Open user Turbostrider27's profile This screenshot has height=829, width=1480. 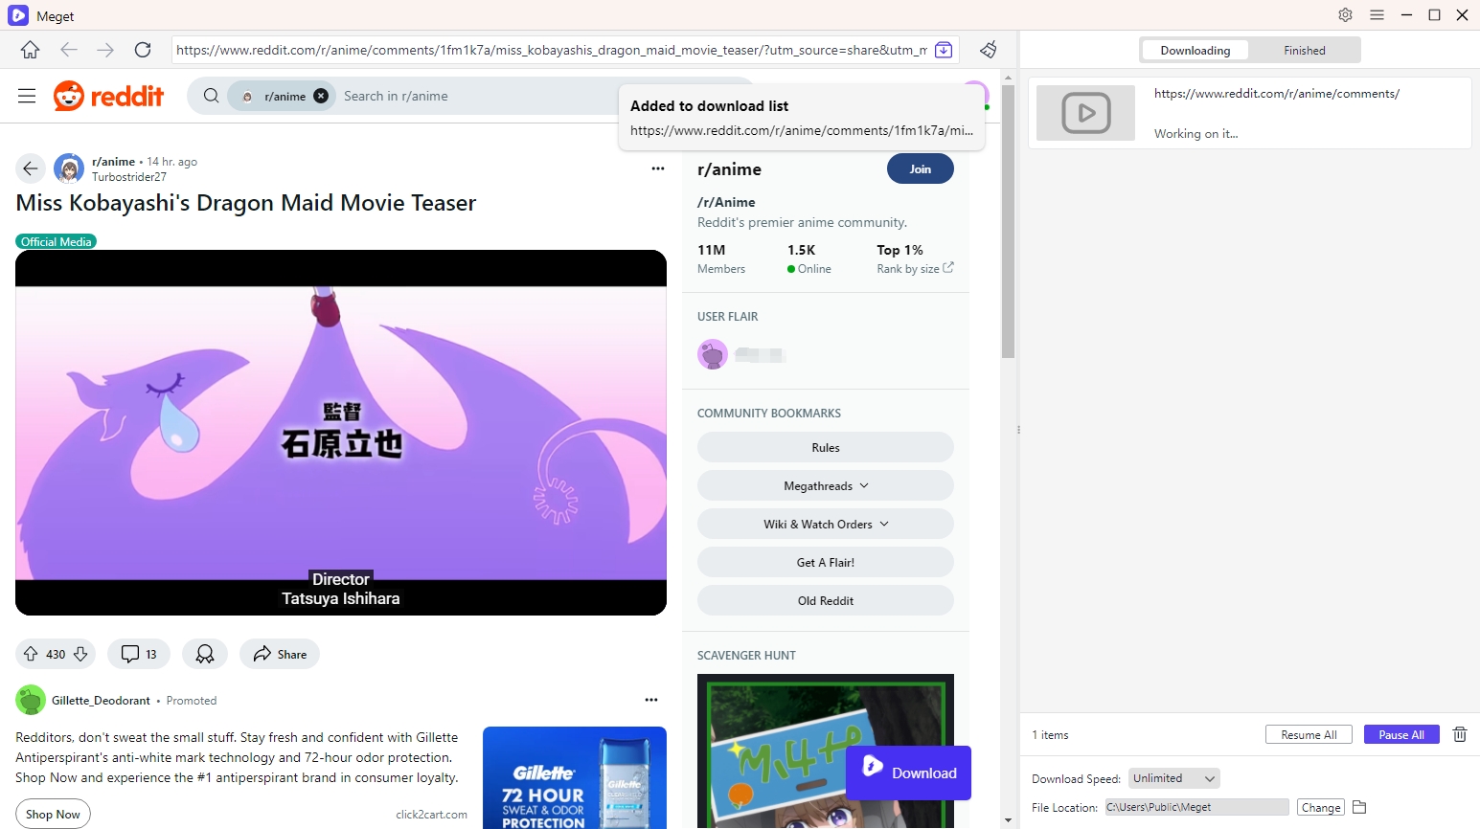(x=129, y=176)
